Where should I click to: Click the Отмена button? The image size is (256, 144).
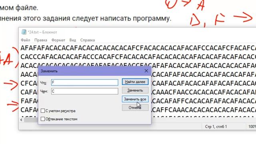pyautogui.click(x=135, y=108)
